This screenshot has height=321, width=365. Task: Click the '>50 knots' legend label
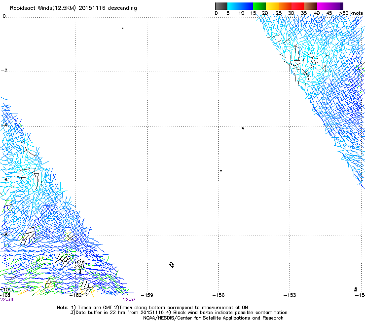[x=351, y=13]
